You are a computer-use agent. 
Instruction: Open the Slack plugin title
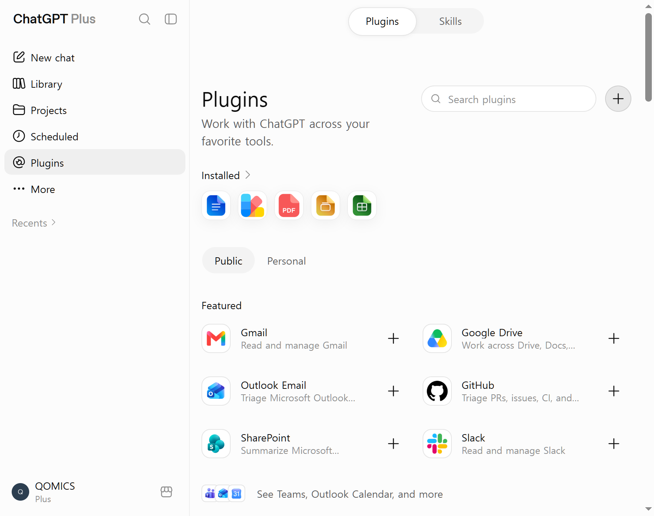(x=473, y=438)
